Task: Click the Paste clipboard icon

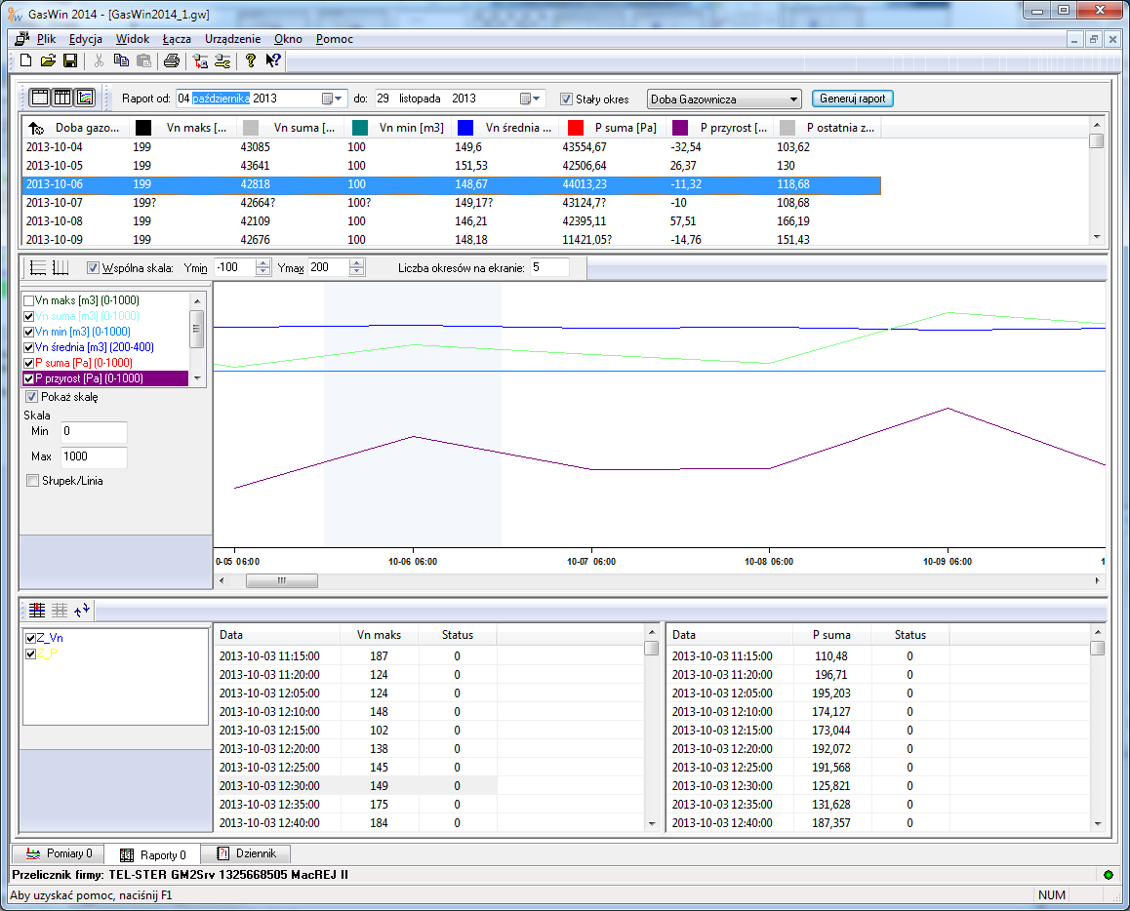Action: [144, 61]
